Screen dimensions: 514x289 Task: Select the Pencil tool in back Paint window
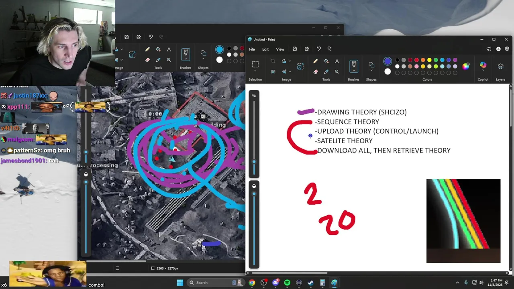tap(147, 49)
